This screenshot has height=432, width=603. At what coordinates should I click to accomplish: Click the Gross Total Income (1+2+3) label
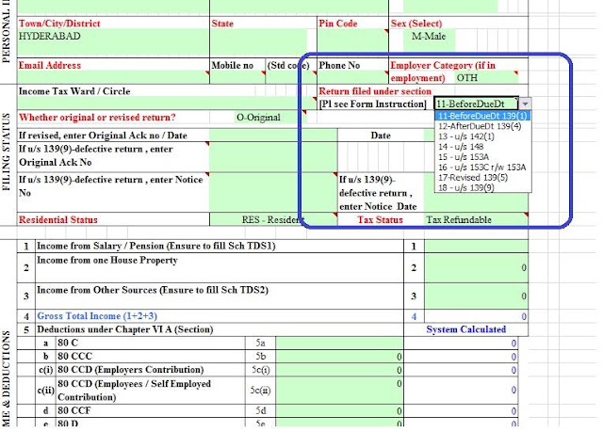[x=97, y=316]
